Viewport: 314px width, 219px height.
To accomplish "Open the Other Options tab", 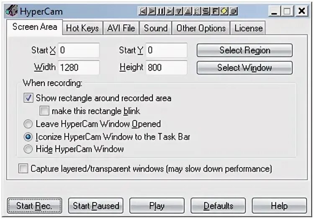I will point(201,28).
